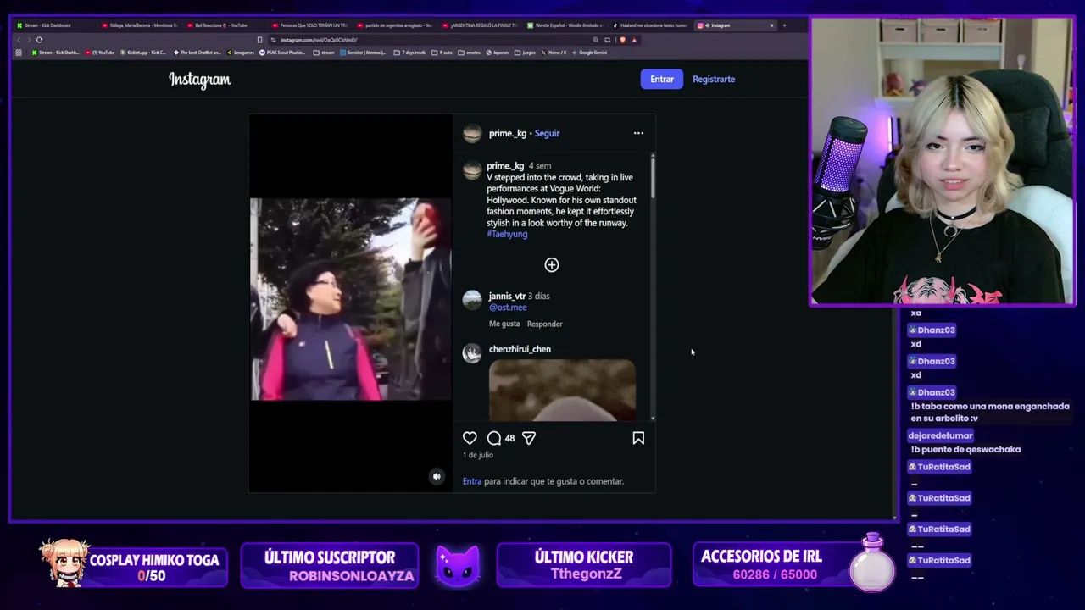This screenshot has height=610, width=1085.
Task: Share the post with the paper plane icon
Action: (529, 438)
